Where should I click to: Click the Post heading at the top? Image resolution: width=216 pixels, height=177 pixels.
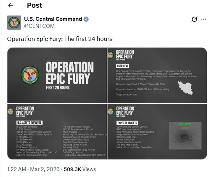tap(34, 5)
